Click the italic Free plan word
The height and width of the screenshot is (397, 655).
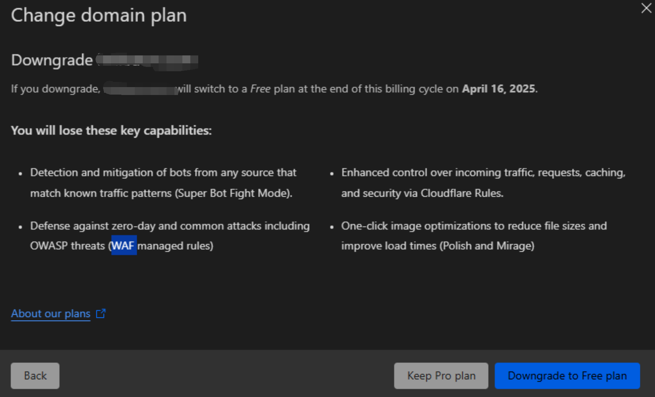coord(260,89)
